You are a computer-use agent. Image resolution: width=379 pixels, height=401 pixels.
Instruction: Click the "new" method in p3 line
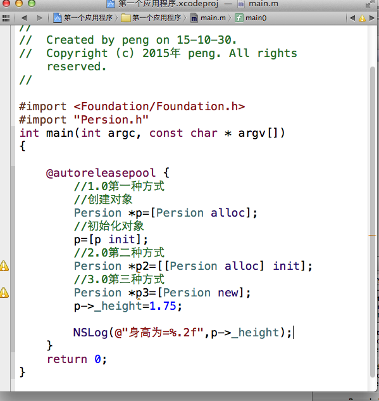point(228,293)
